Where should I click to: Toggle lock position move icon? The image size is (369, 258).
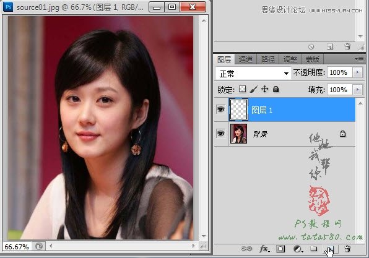[265, 89]
